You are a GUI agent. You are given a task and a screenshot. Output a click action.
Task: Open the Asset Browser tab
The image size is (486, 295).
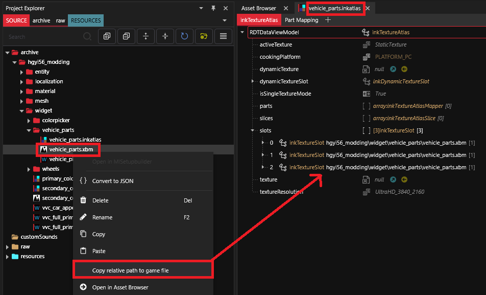[258, 8]
